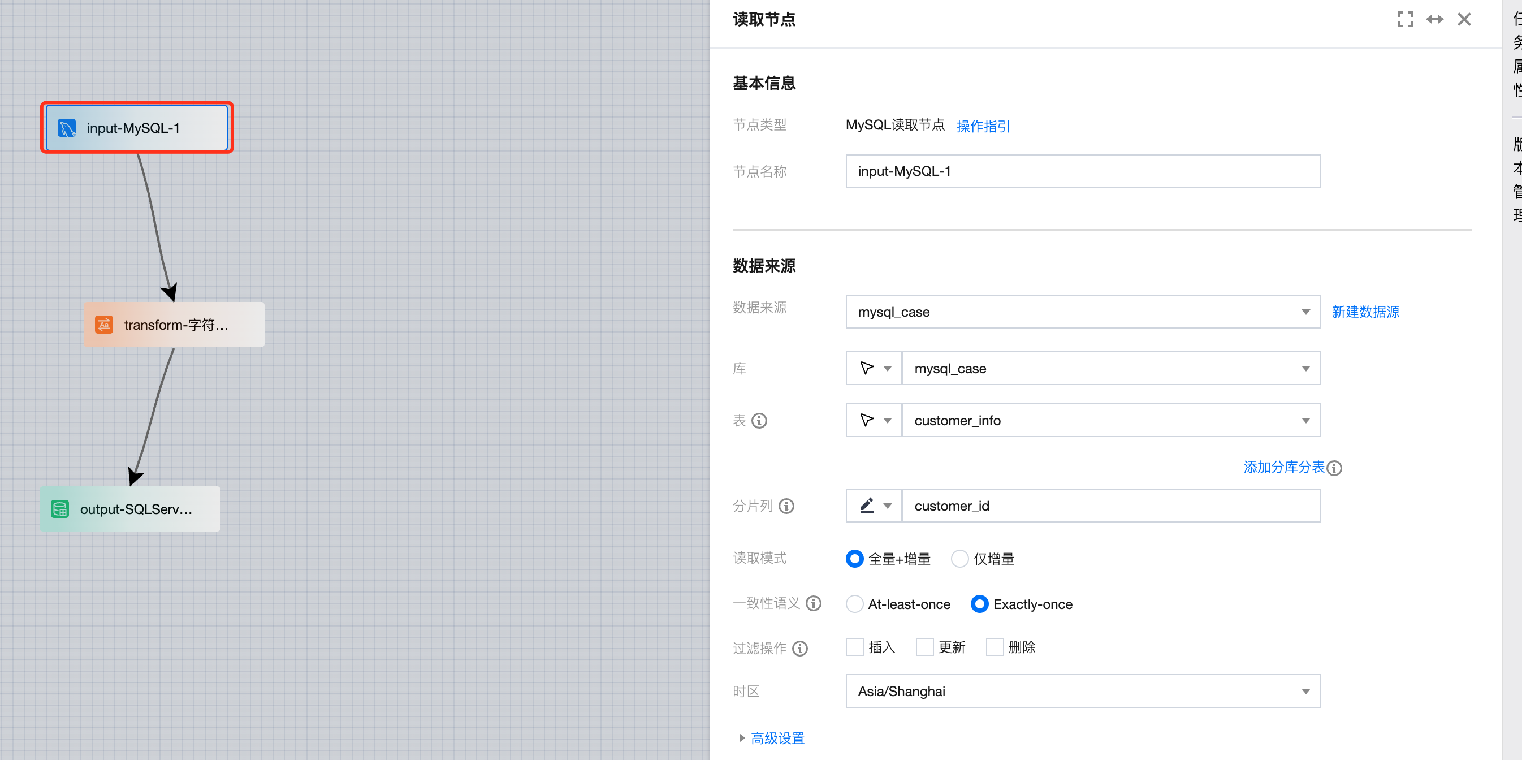
Task: Click the info icon next to 表 label
Action: point(759,421)
